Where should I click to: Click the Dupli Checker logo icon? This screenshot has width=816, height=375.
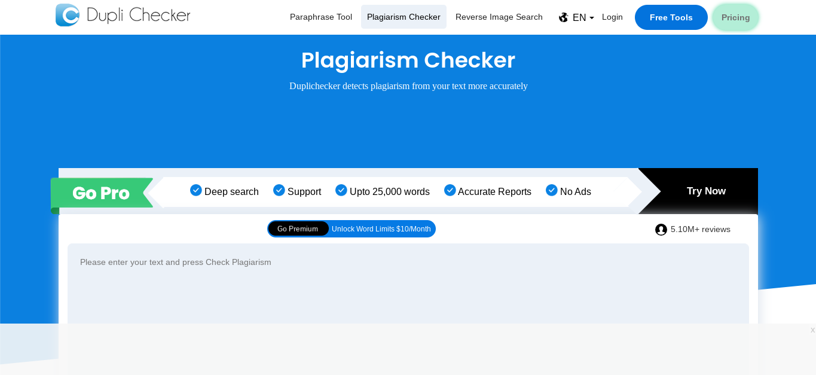(68, 15)
